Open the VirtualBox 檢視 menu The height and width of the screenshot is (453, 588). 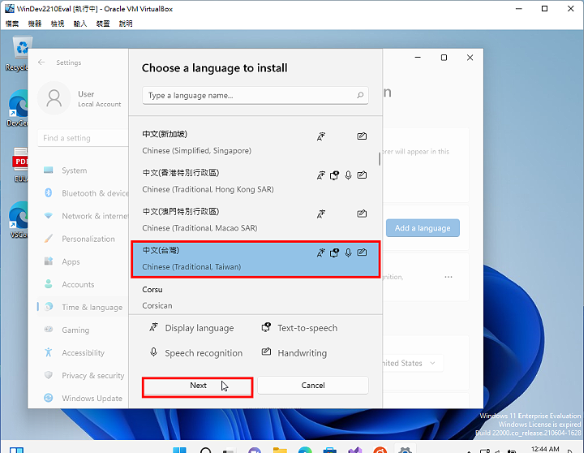point(58,24)
